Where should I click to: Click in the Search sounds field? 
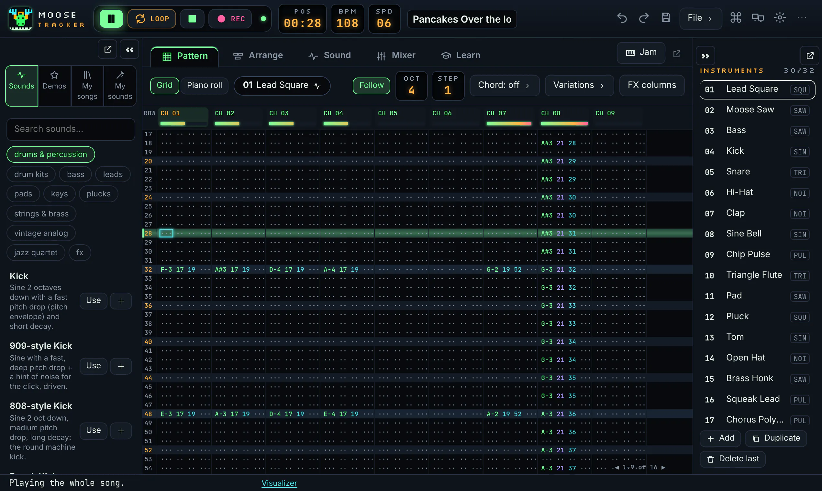coord(71,129)
